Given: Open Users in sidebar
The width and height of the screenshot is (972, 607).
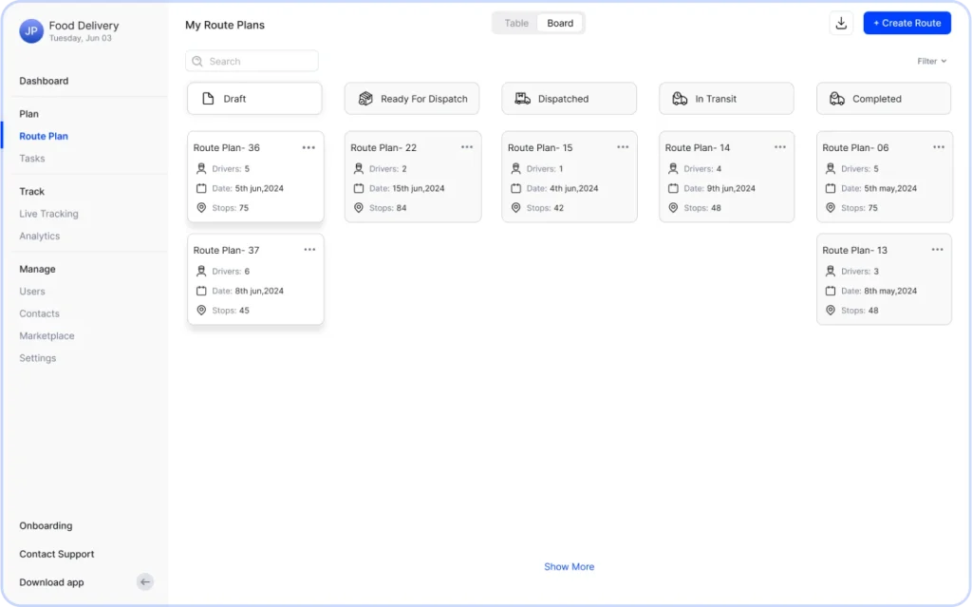Looking at the screenshot, I should pyautogui.click(x=32, y=291).
